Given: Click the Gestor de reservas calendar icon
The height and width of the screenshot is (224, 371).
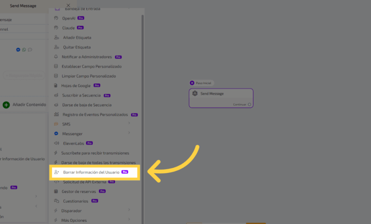Looking at the screenshot, I should pos(56,191).
